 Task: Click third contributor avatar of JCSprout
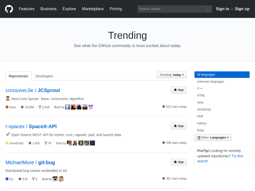[x=79, y=107]
